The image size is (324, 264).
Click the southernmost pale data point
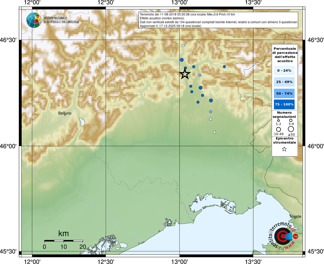[214, 132]
